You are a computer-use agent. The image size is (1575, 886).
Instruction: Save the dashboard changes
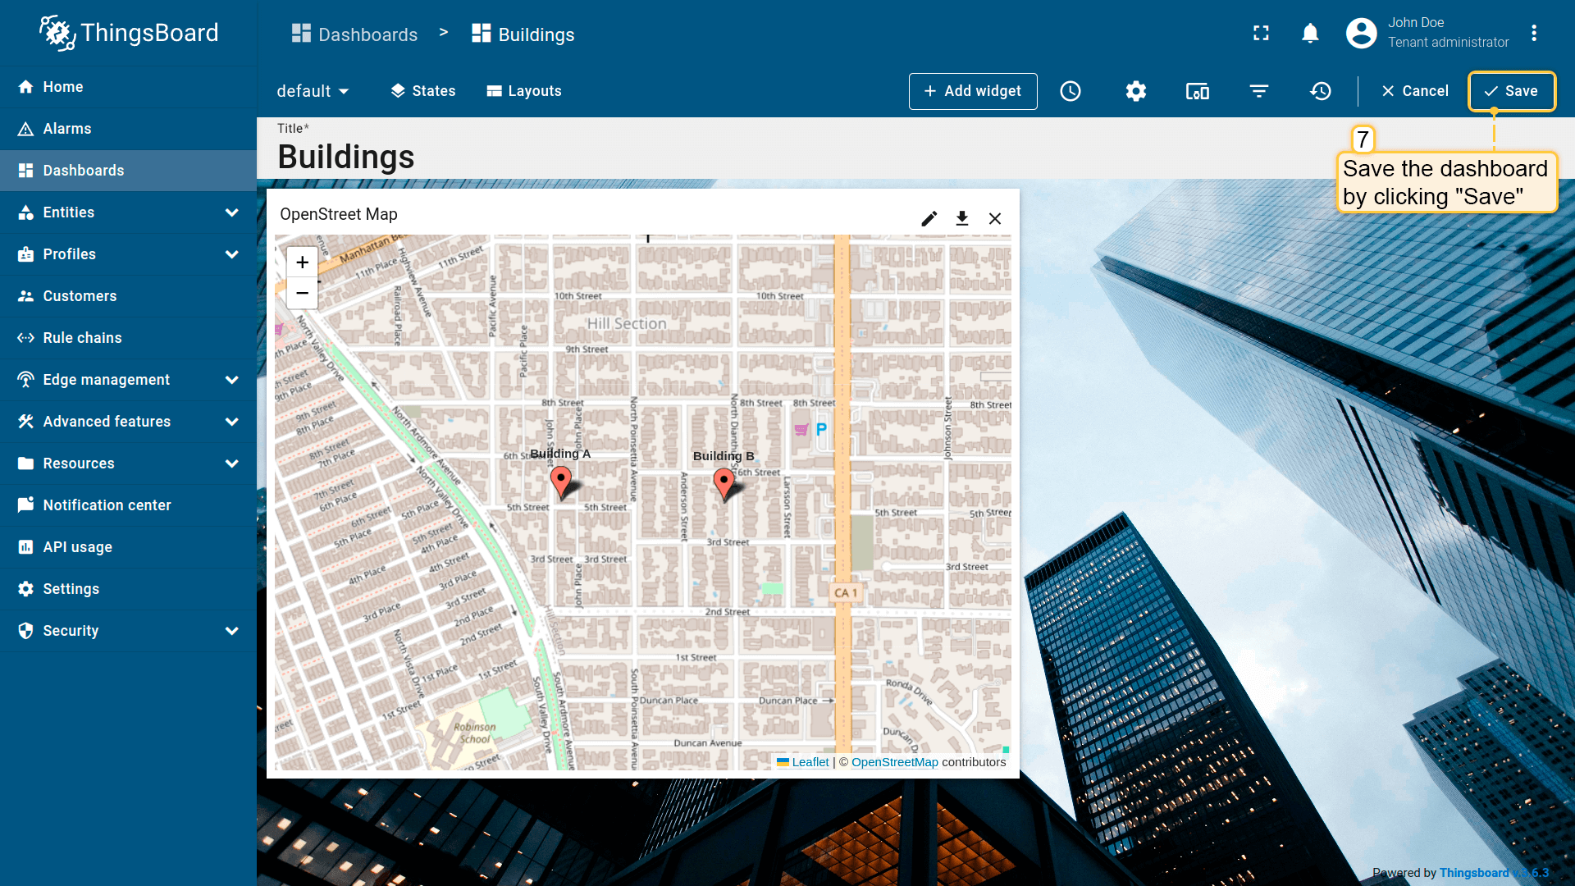[1511, 91]
